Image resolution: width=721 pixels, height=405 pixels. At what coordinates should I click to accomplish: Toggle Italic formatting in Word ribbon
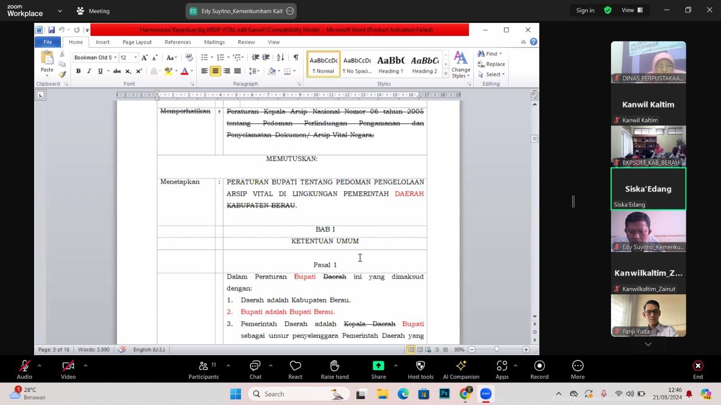[x=89, y=71]
